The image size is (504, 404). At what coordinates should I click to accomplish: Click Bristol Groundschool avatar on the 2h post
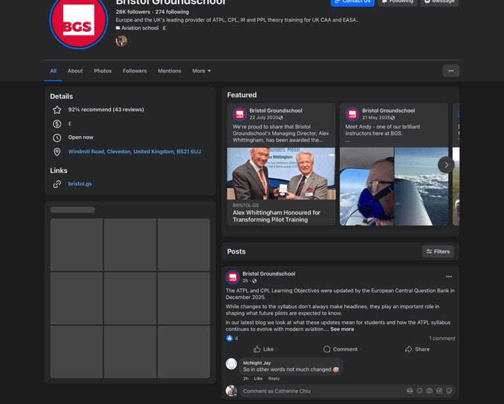[x=232, y=277]
